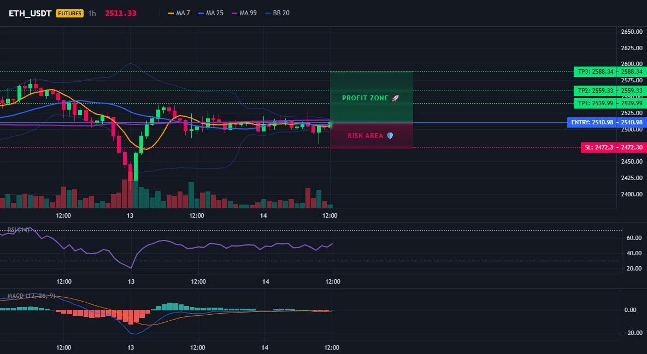Click the ETH_USDT symbol name

[x=30, y=13]
